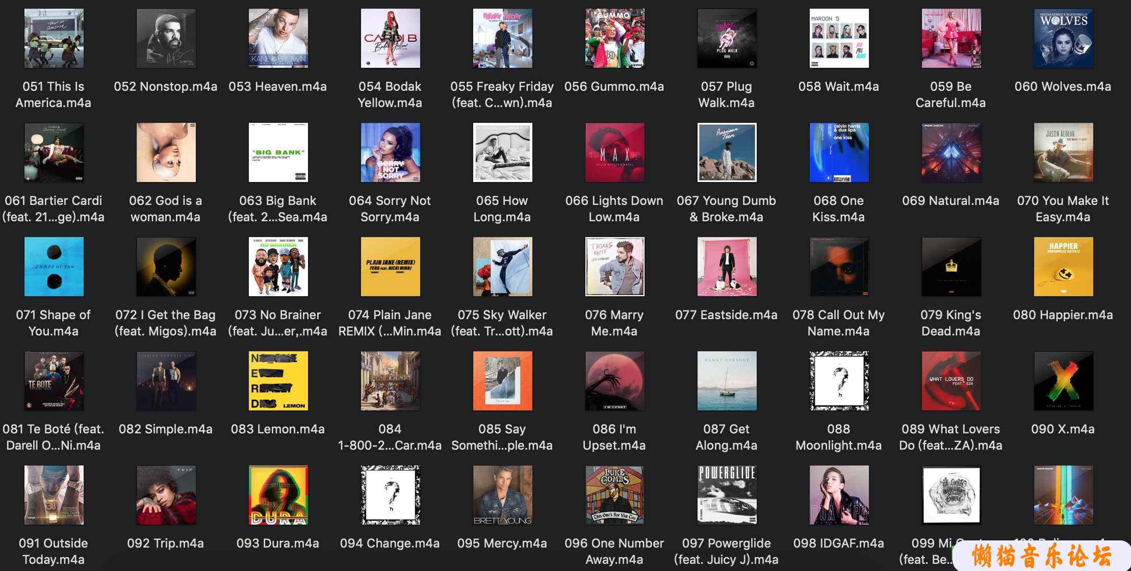Screen dimensions: 1131x571
Task: Select the 060 Wolves.m4a cover thumbnail
Action: (x=1064, y=38)
